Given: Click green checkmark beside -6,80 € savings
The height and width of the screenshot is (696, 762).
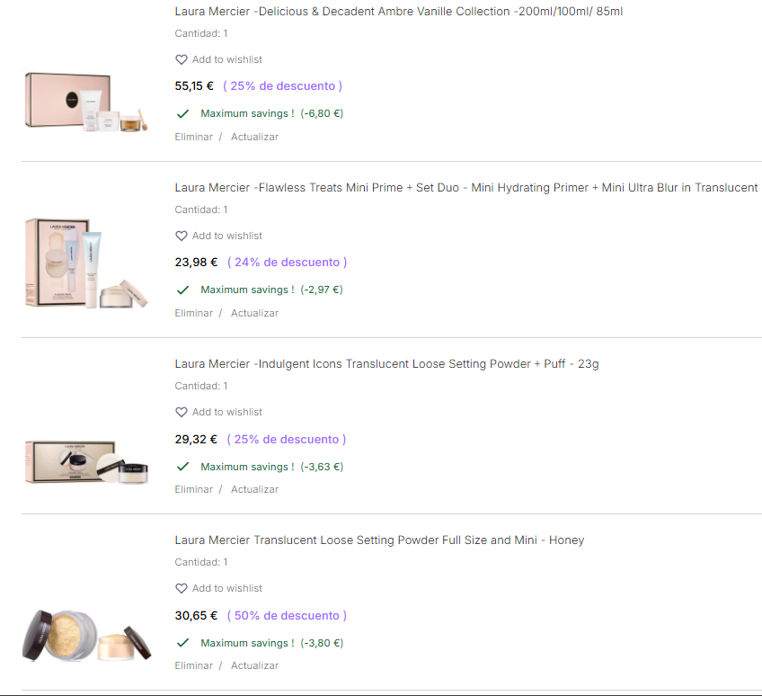Looking at the screenshot, I should pos(182,114).
